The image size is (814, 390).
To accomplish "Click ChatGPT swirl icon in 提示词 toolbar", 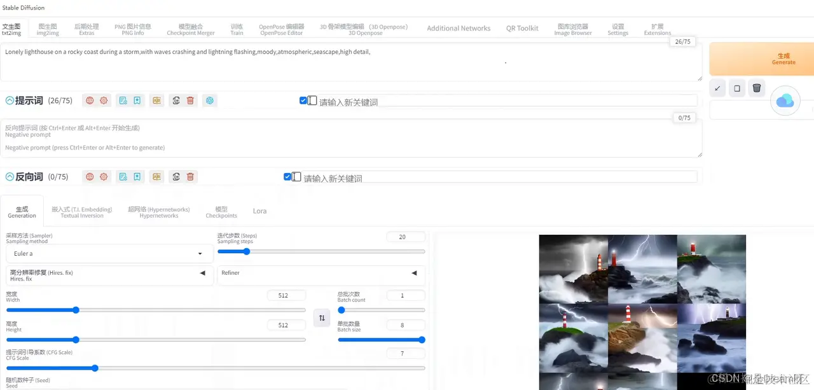I will pos(210,101).
